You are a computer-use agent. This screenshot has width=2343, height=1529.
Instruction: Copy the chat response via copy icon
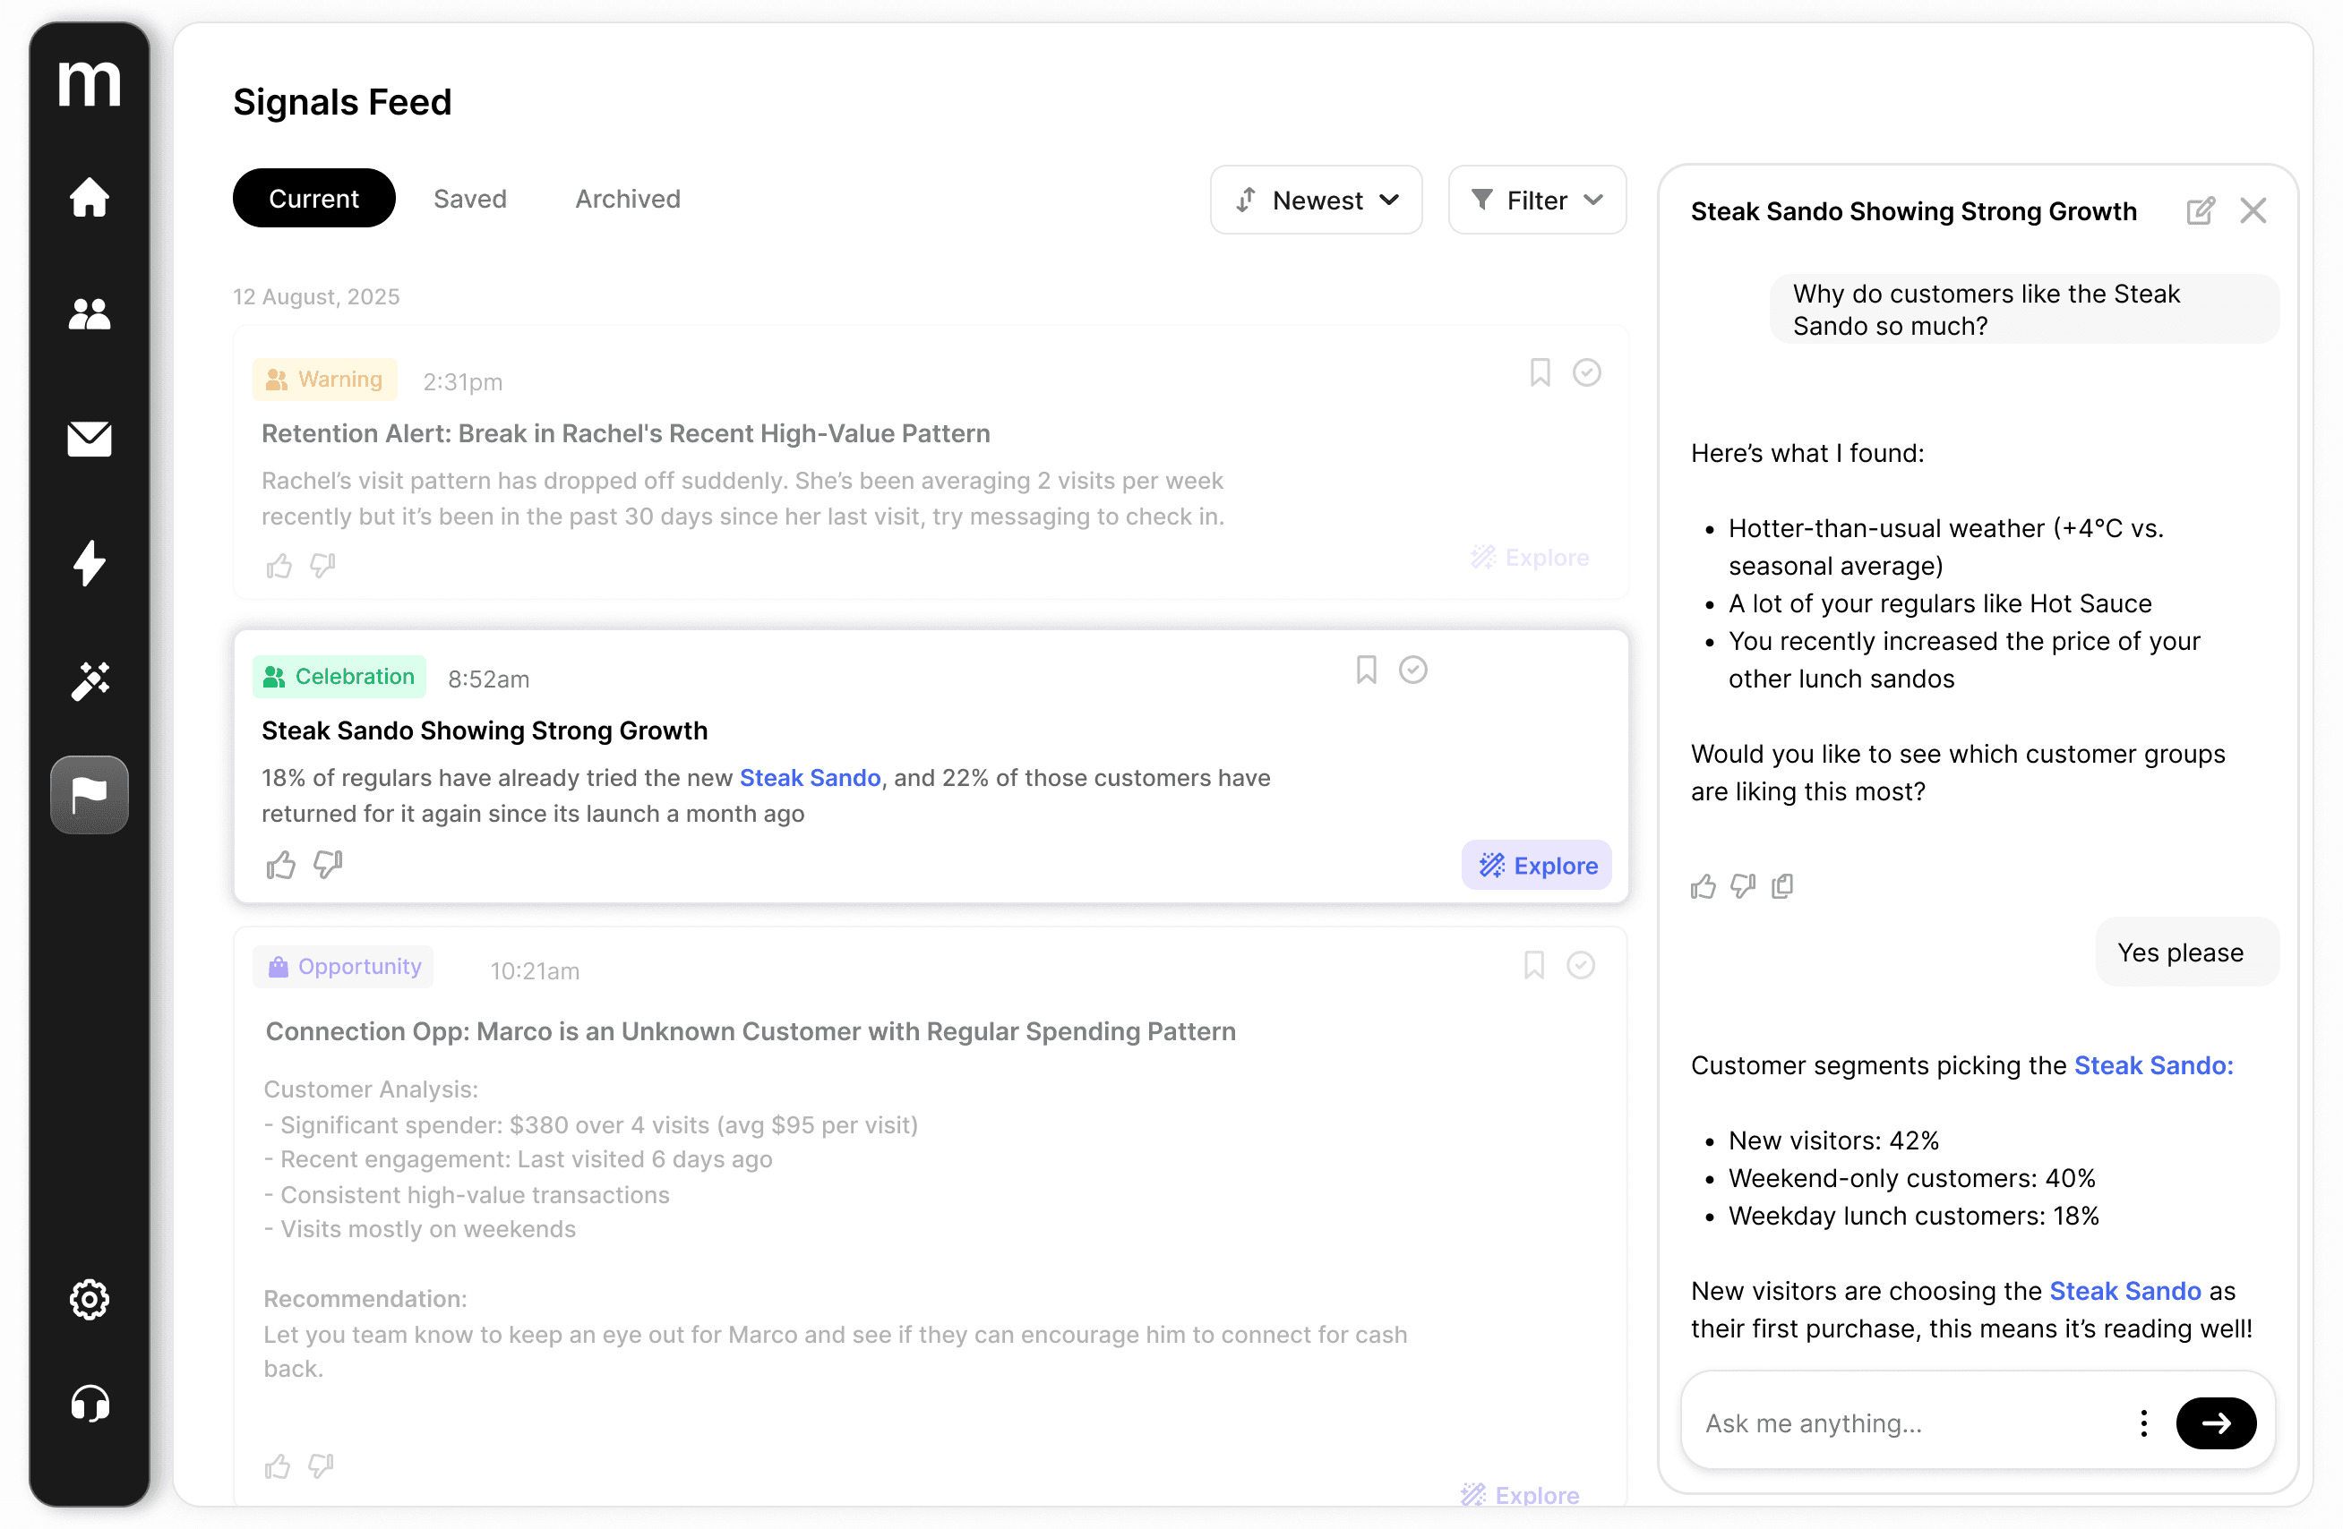point(1781,886)
